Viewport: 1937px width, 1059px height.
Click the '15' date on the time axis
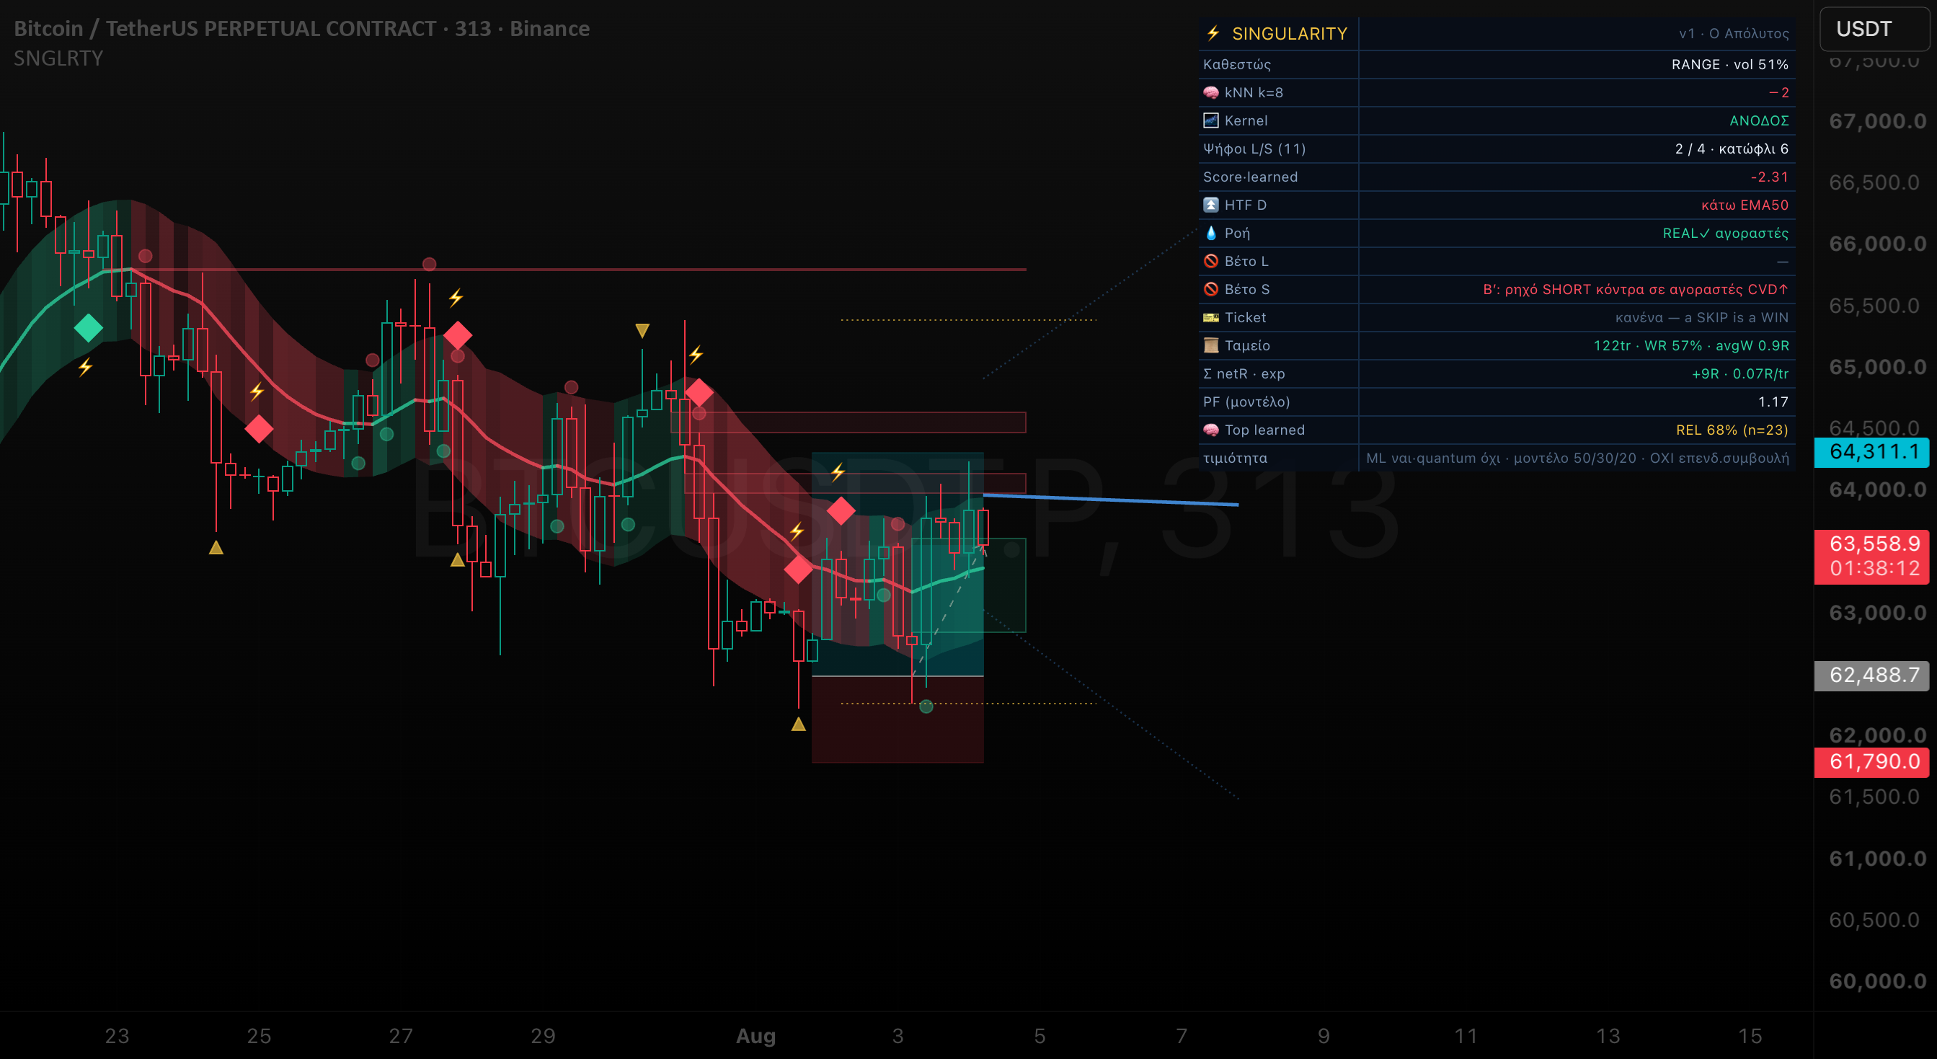click(1750, 1037)
